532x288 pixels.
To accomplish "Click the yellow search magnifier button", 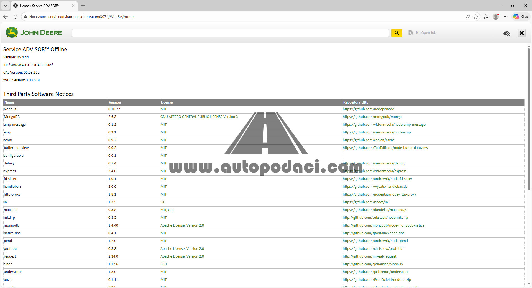I will pyautogui.click(x=397, y=33).
